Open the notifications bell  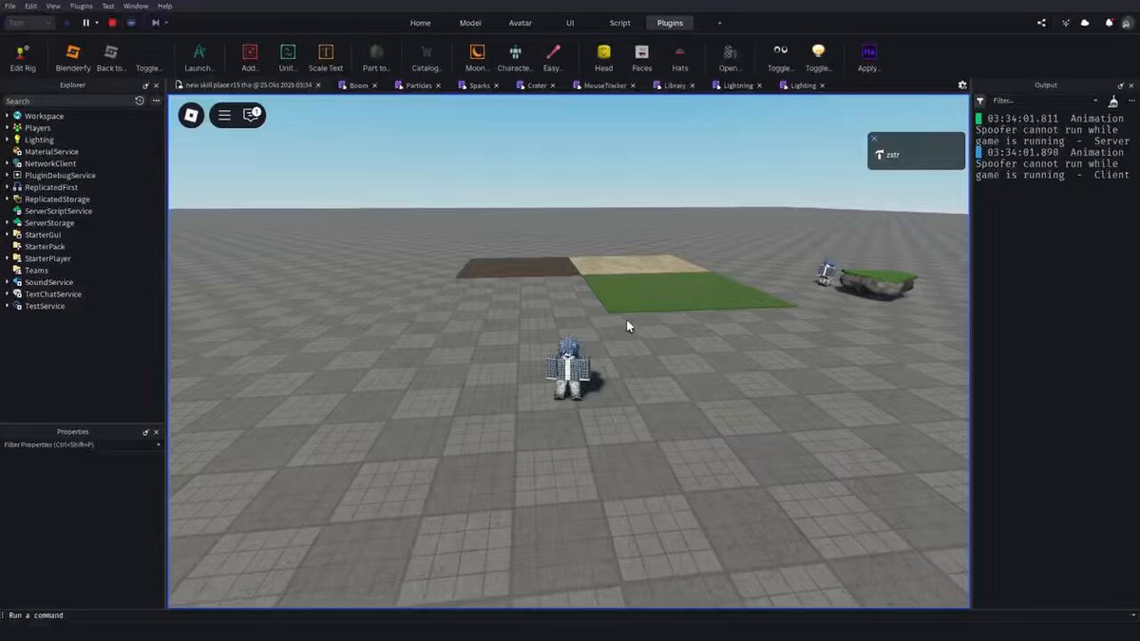1108,23
